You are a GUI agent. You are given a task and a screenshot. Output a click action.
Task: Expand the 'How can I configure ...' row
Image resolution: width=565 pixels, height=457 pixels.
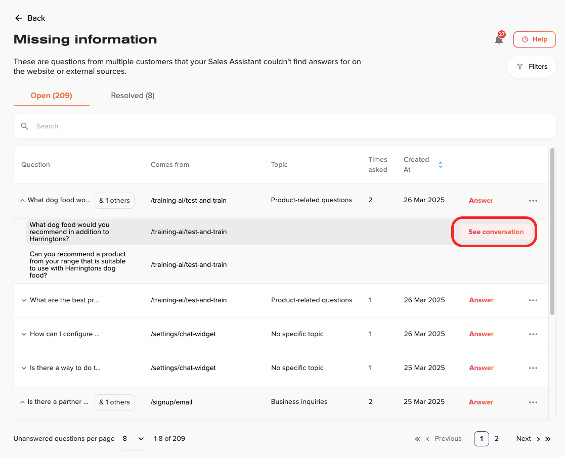(24, 334)
